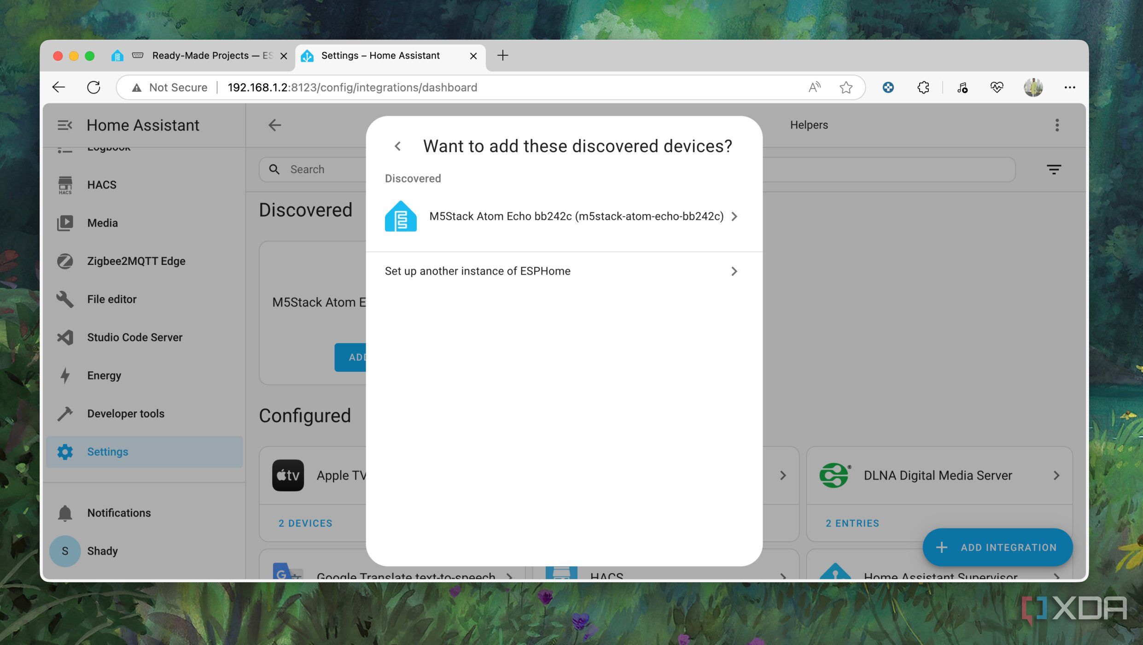Screen dimensions: 1143x645
Task: Reload the page with refresh button
Action: tap(93, 88)
